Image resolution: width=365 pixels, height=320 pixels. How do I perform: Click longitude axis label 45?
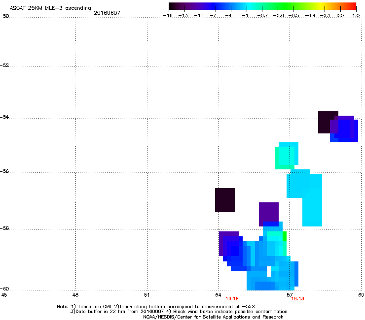click(x=4, y=295)
